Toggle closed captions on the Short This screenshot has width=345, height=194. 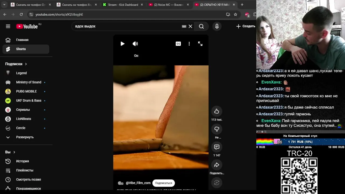tap(178, 44)
